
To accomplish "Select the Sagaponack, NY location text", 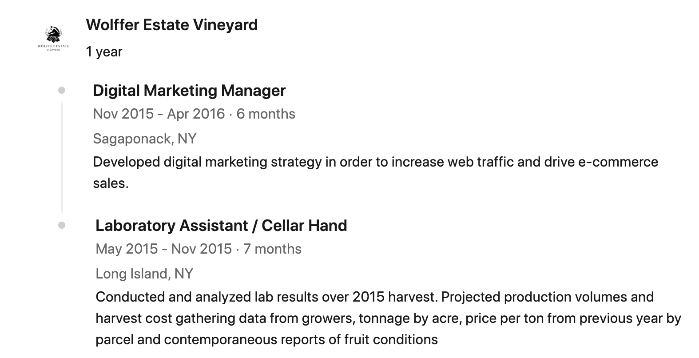I will click(144, 139).
